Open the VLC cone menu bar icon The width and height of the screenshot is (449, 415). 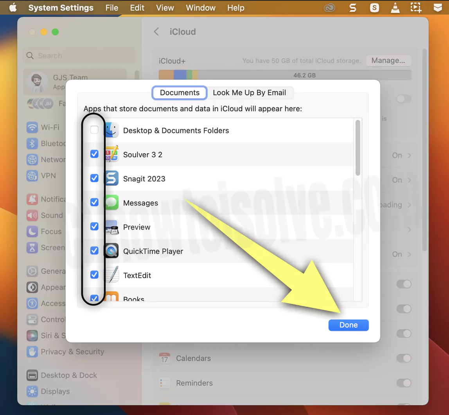[395, 8]
